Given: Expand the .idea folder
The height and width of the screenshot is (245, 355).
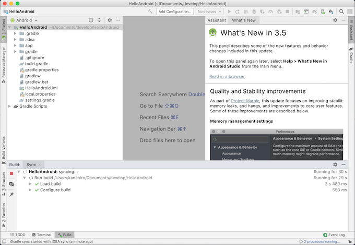Looking at the screenshot, I should point(15,39).
